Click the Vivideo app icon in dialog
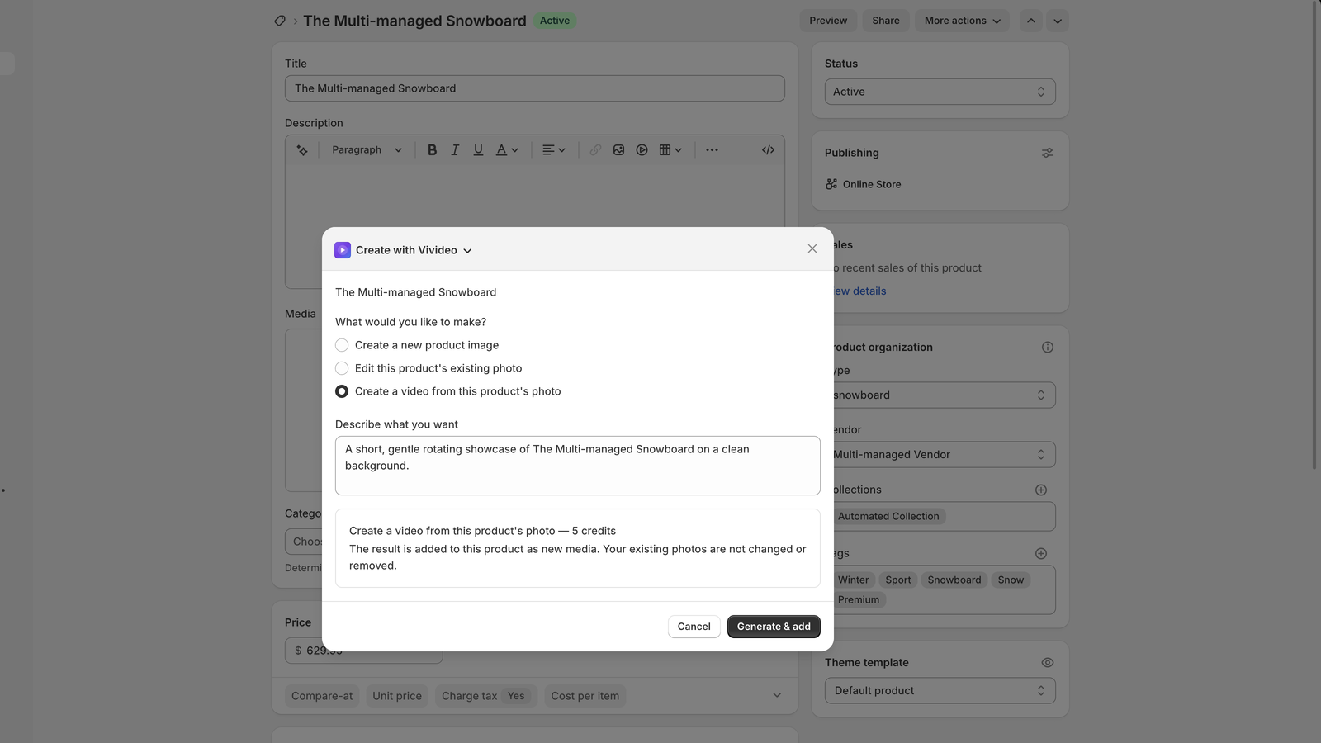 (x=343, y=250)
